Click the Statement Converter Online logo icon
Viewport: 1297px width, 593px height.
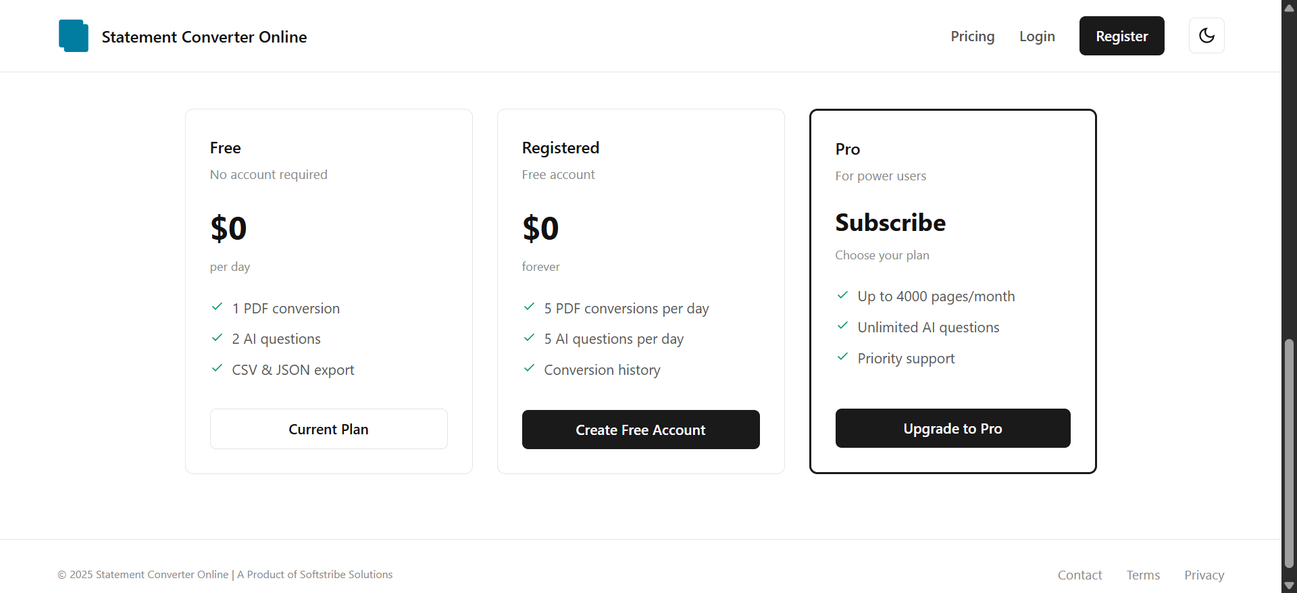(73, 36)
